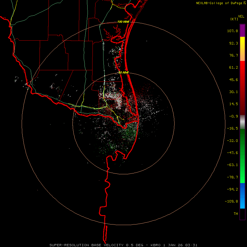Click the -109.8 velocity scale value
Image resolution: width=247 pixels, height=247 pixels.
click(x=231, y=201)
